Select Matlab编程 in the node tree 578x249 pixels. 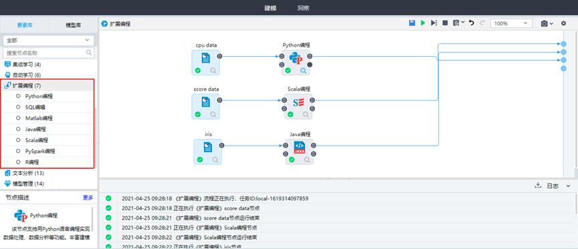(x=39, y=118)
